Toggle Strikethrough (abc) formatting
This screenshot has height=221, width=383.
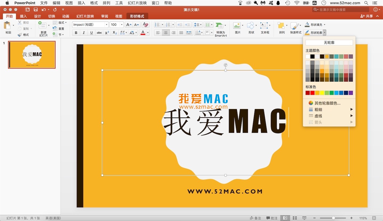tap(99, 33)
